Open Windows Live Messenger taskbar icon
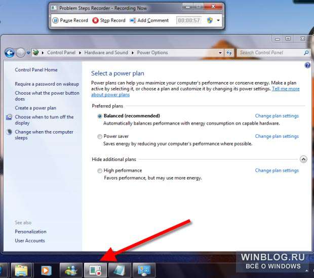 (x=71, y=270)
